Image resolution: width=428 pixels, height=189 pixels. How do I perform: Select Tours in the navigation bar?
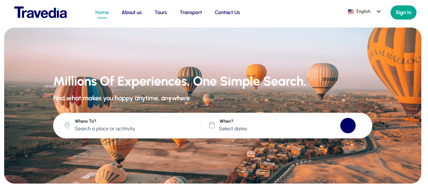coord(161,12)
